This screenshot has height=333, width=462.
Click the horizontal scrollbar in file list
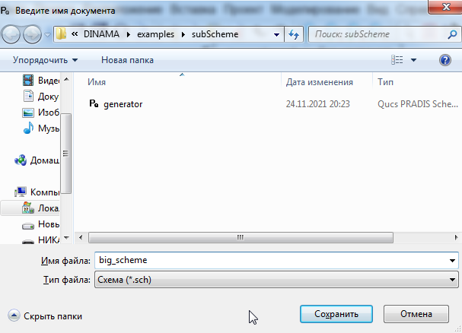[x=241, y=236]
